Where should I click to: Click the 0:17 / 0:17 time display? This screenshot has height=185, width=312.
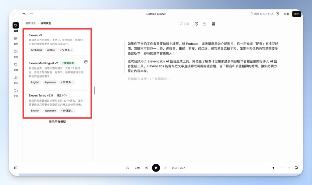(179, 168)
